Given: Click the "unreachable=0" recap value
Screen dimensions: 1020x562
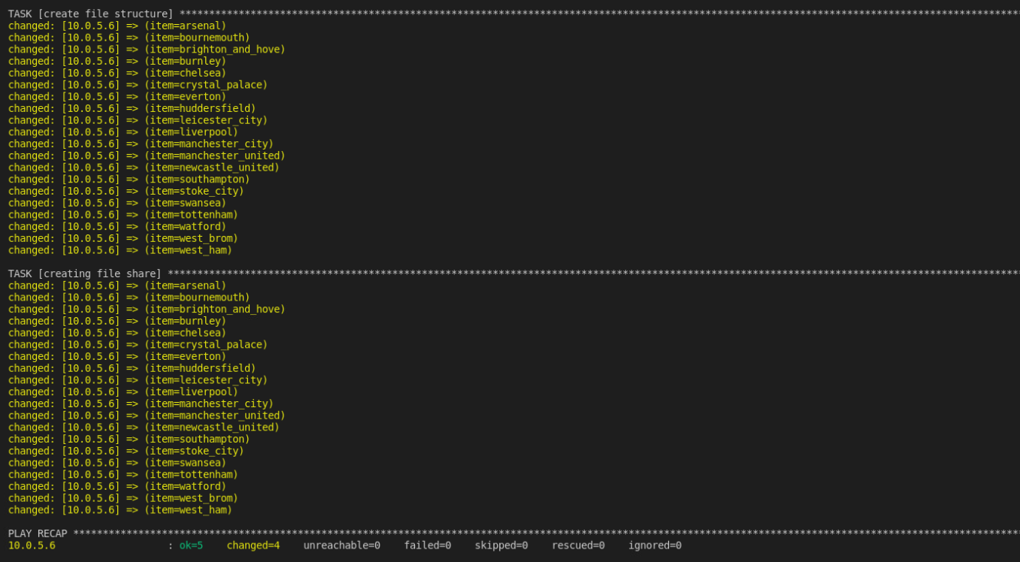Looking at the screenshot, I should pos(342,545).
